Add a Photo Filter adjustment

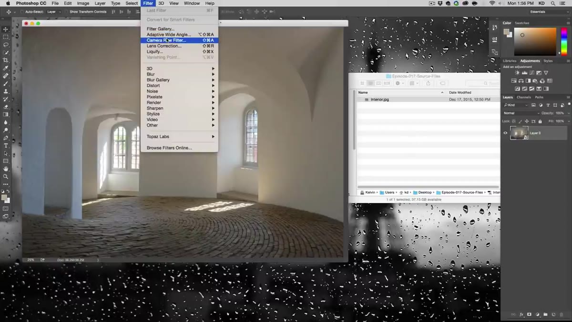(535, 81)
